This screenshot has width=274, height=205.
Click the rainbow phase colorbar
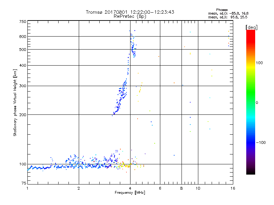[251, 102]
